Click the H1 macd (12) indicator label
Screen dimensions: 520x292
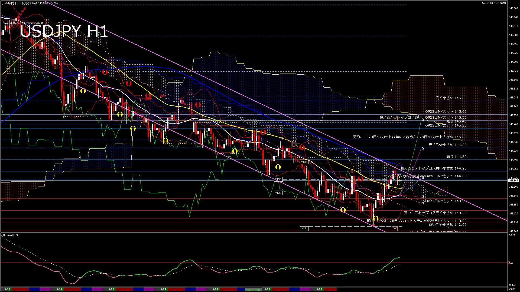click(10, 235)
